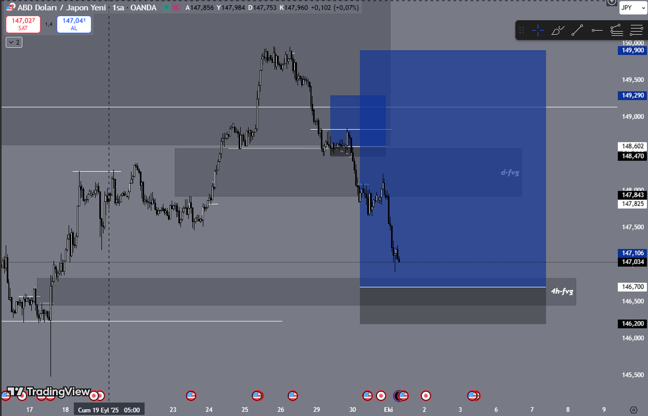The height and width of the screenshot is (416, 648).
Task: Grab the drawing toolbar drag handle
Action: [x=521, y=30]
